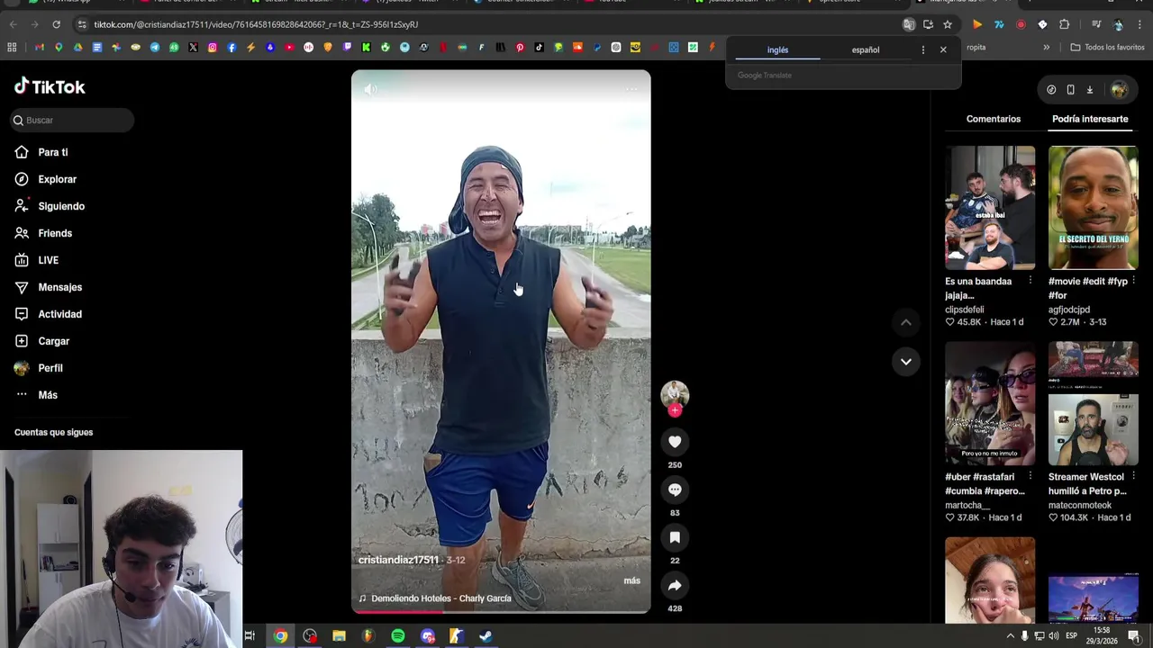Open TikTok logo home

click(x=50, y=86)
